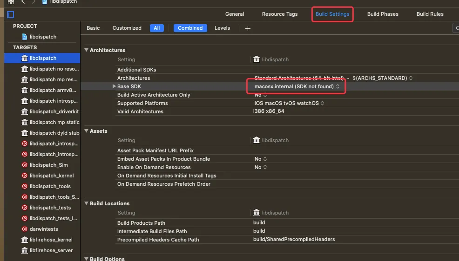Select the libdispatch_tests_l... target
Image resolution: width=459 pixels, height=261 pixels.
pyautogui.click(x=49, y=218)
